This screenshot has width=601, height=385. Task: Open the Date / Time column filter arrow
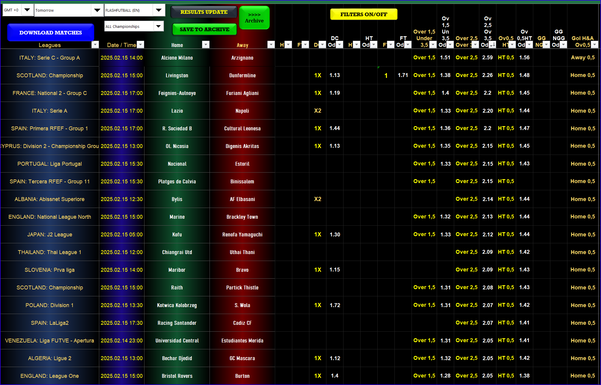pos(140,45)
